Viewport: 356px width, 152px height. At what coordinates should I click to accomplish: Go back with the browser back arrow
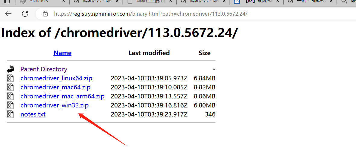coord(8,14)
